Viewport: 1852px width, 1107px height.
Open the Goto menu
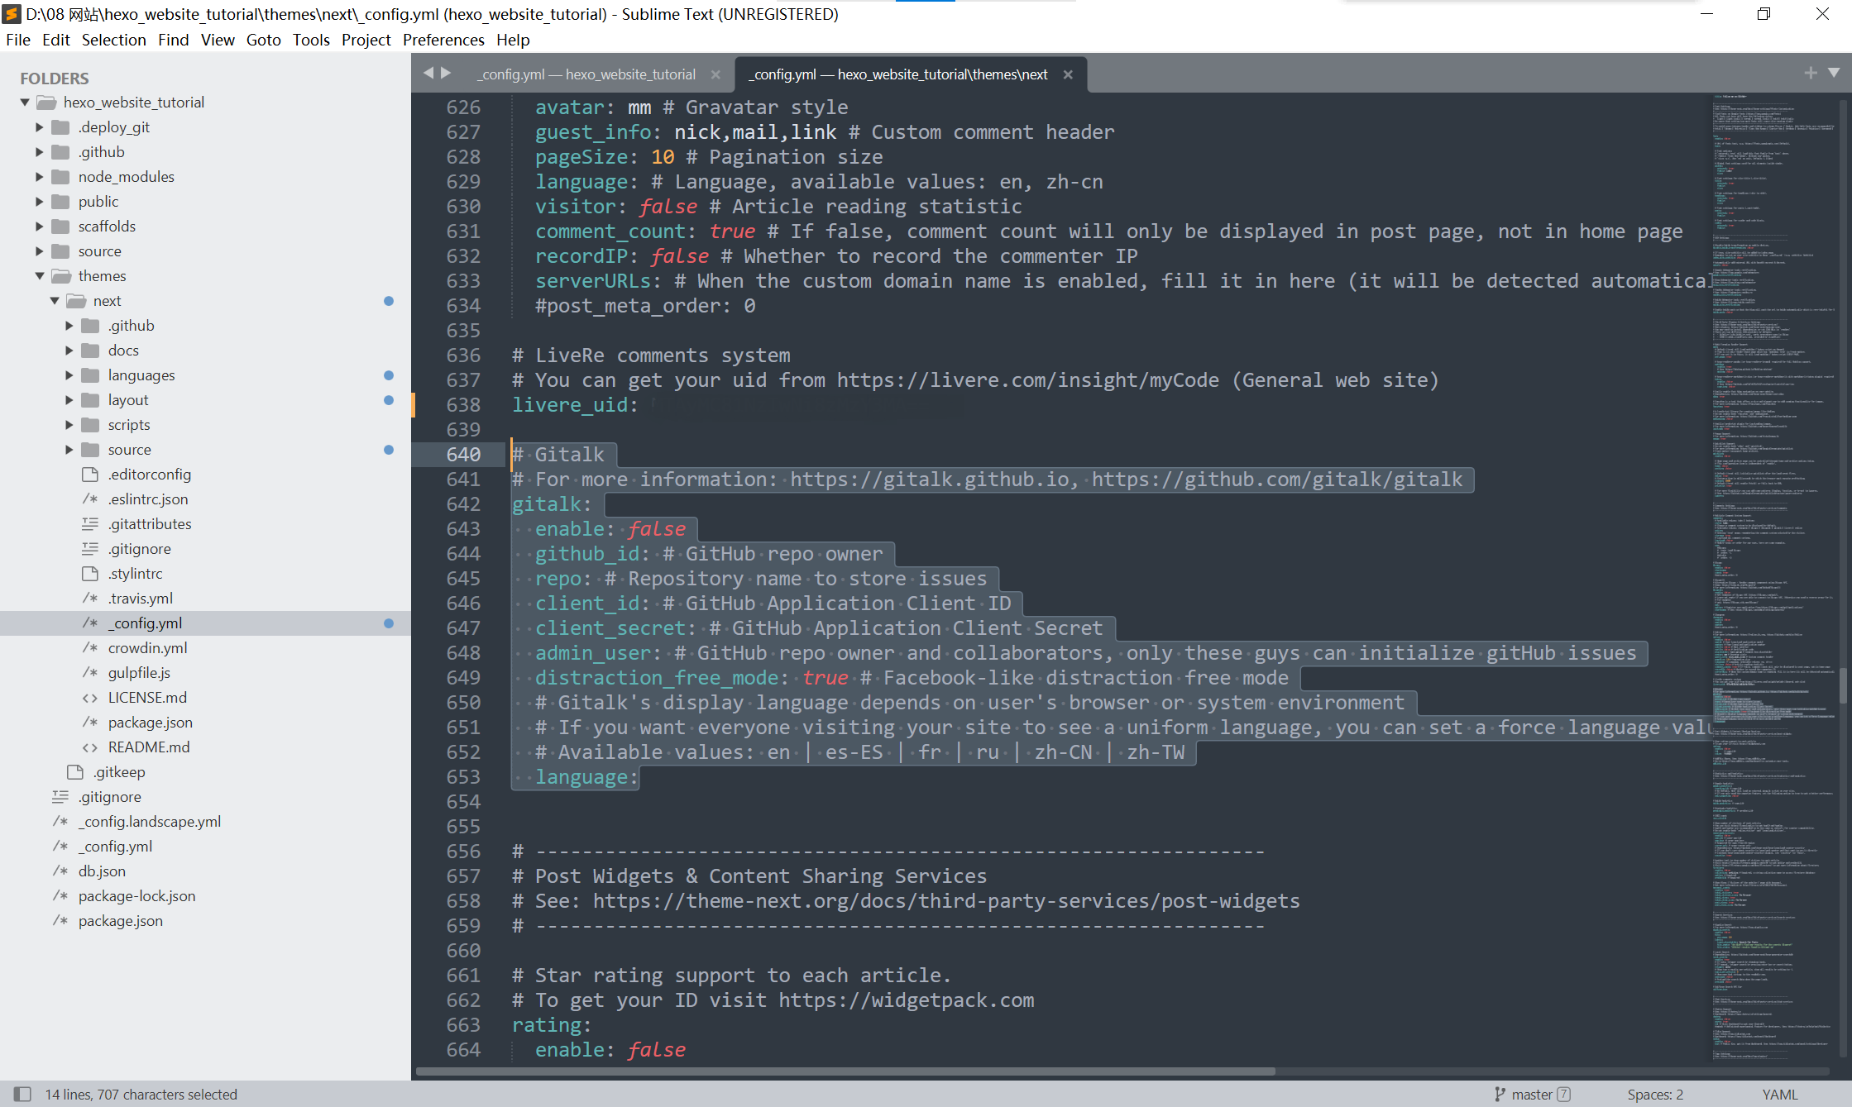[263, 40]
